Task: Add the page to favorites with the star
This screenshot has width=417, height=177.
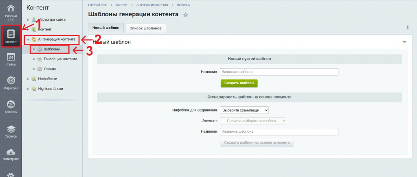Action: point(186,15)
